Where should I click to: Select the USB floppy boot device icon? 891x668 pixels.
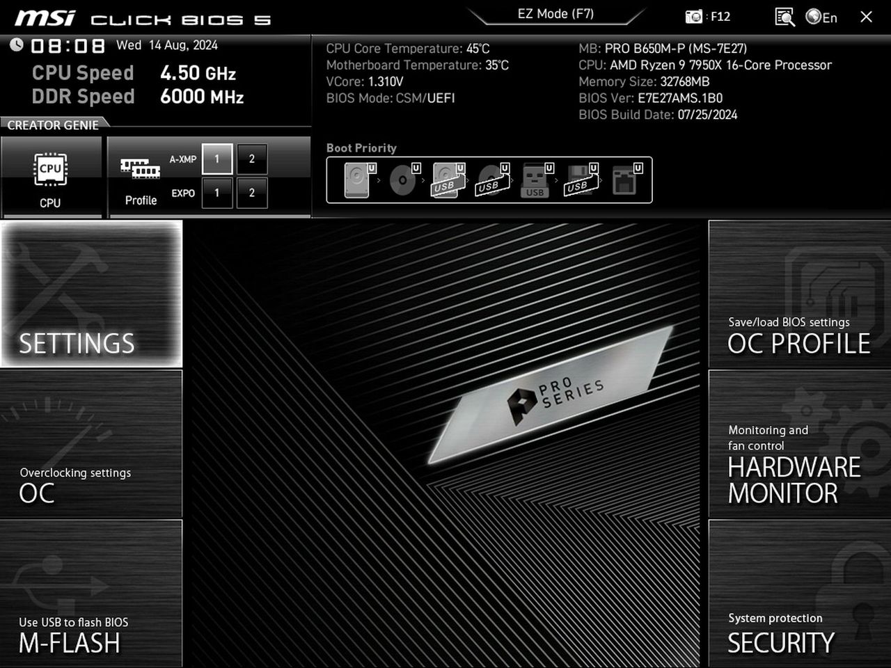click(581, 180)
